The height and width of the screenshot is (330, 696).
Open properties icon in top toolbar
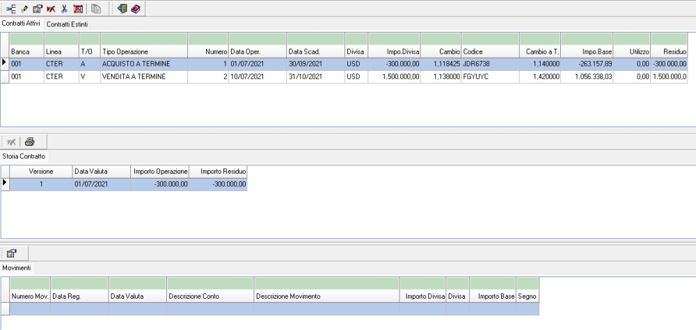(38, 8)
